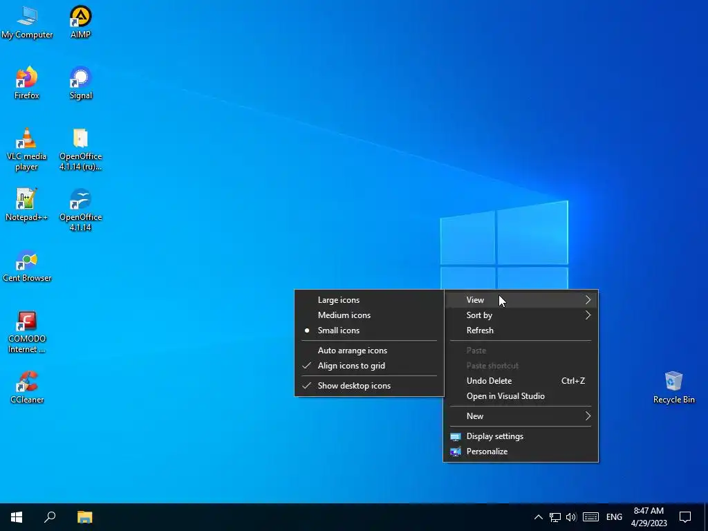Expand the New submenu

point(521,416)
